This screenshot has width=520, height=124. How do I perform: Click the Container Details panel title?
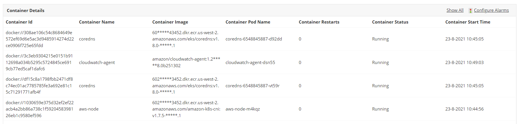(26, 11)
